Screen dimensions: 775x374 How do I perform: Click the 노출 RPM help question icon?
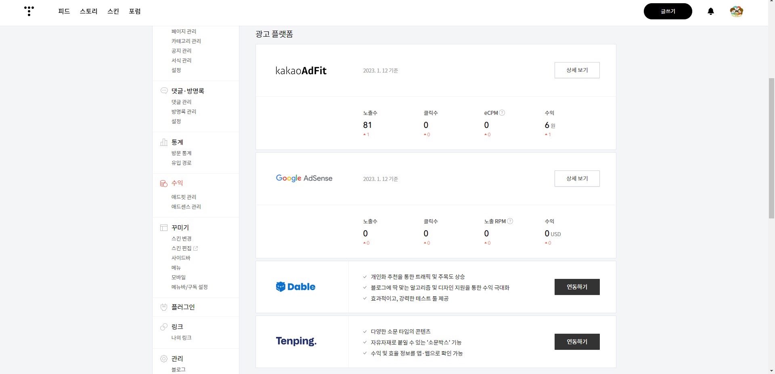[510, 221]
